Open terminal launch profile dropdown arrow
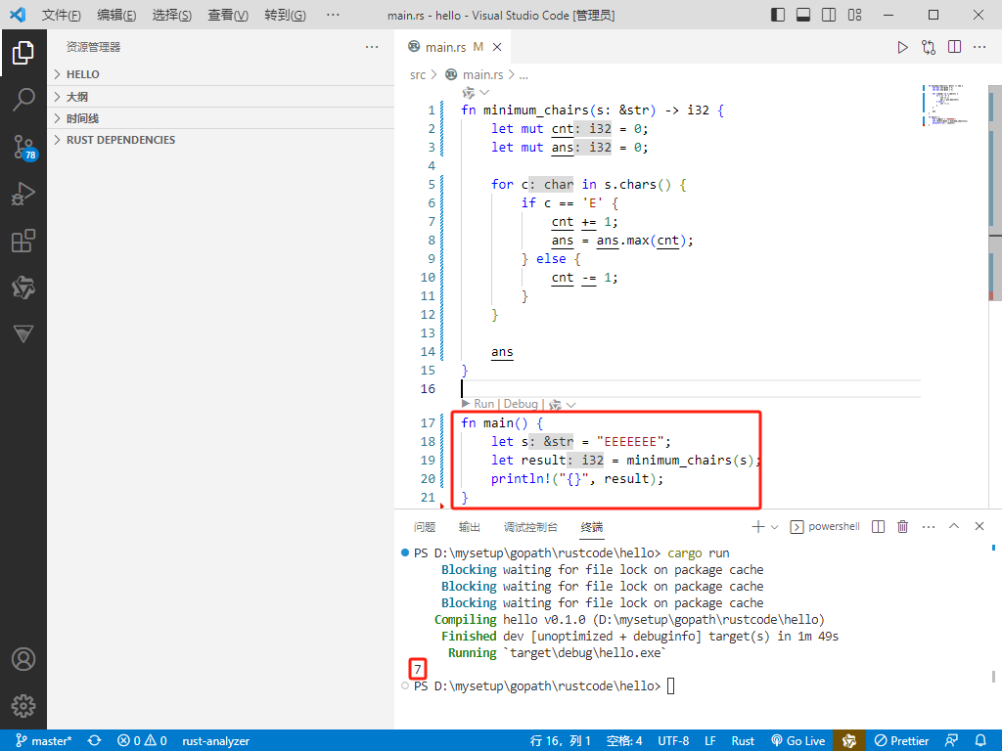 775,527
